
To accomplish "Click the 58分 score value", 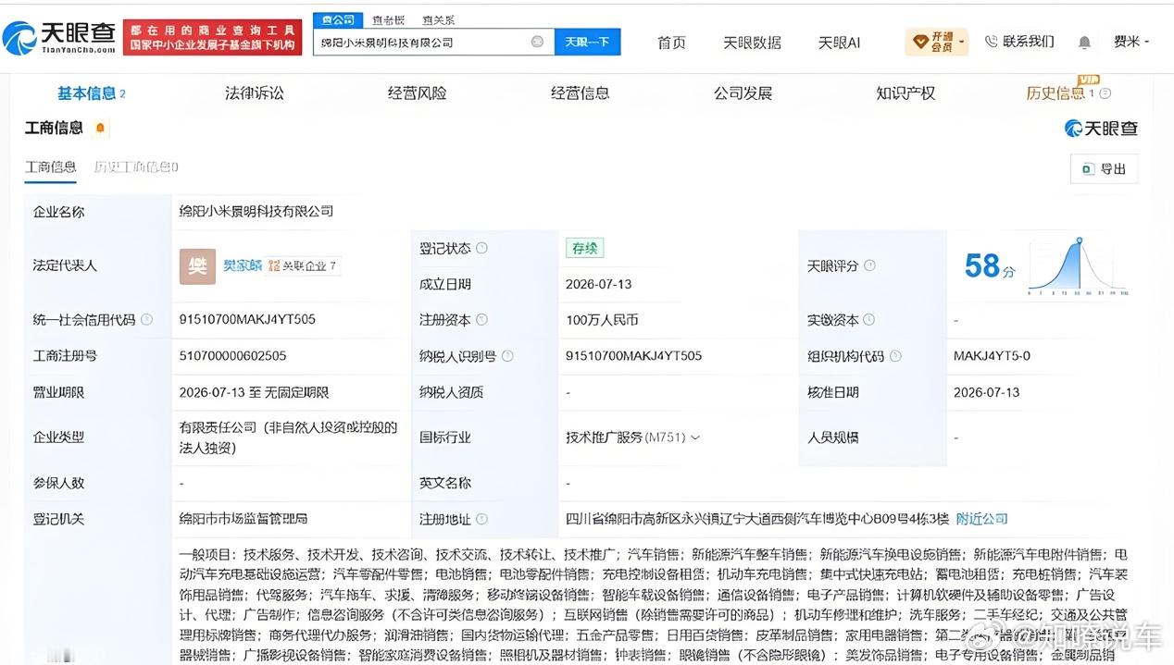I will pyautogui.click(x=990, y=266).
